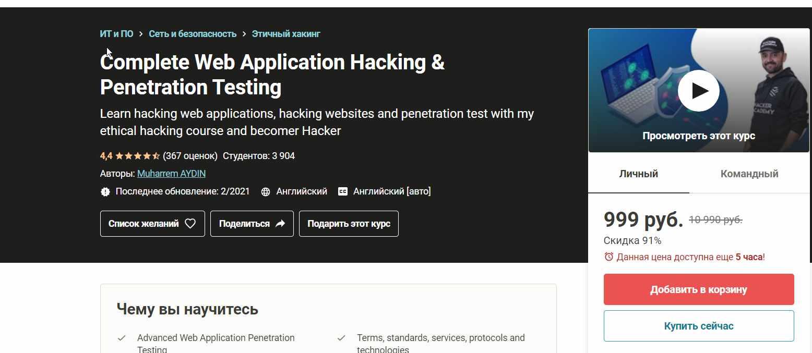Open the Muharrem AYDIN author link
The height and width of the screenshot is (353, 812).
(171, 174)
